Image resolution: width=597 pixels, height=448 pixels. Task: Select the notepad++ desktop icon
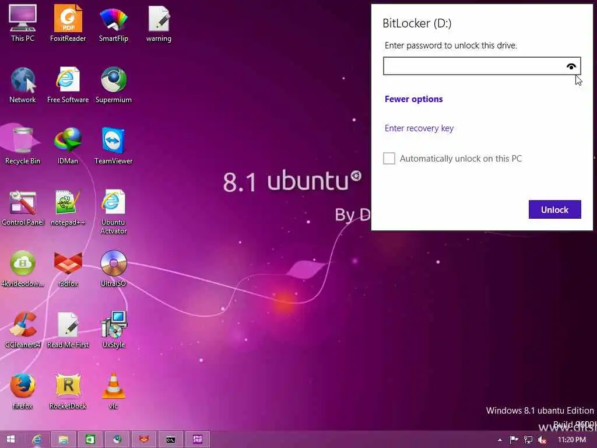[68, 207]
